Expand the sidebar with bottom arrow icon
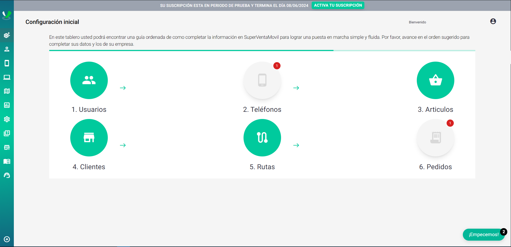The height and width of the screenshot is (247, 511). [x=7, y=239]
